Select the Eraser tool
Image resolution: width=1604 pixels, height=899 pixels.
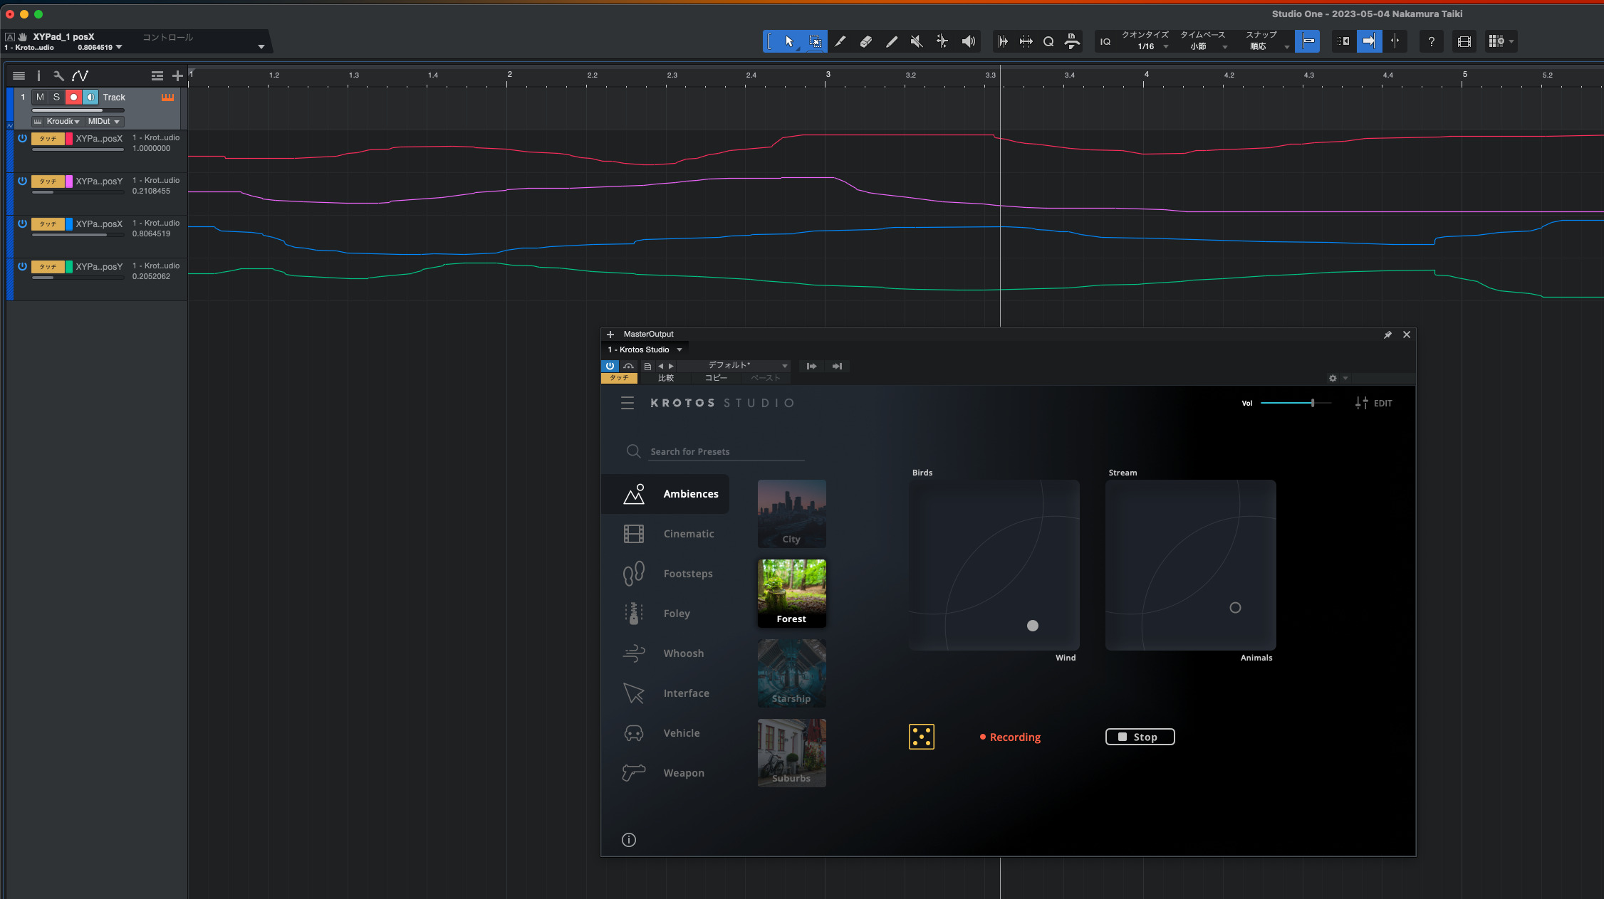[866, 41]
